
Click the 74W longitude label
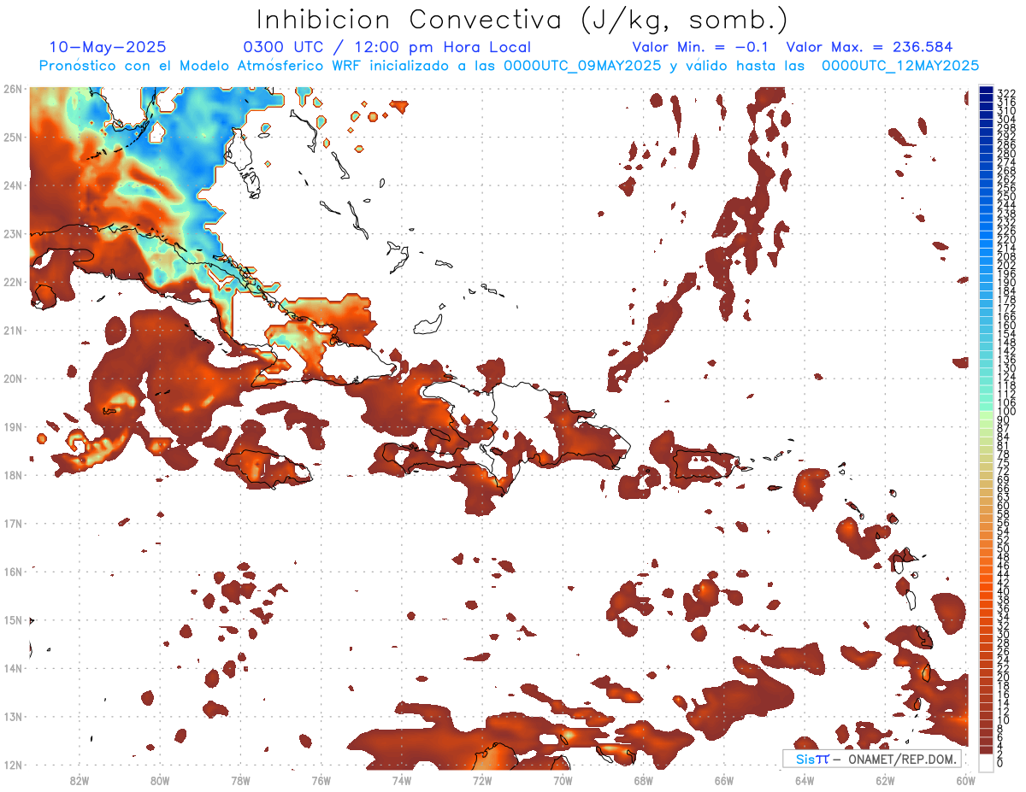tap(402, 780)
